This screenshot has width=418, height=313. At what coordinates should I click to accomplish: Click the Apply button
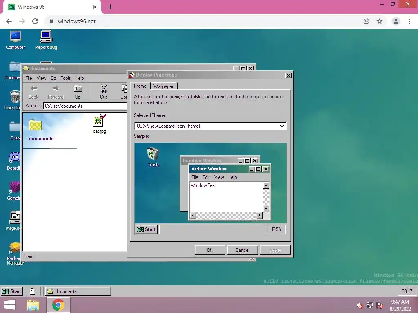coord(275,250)
